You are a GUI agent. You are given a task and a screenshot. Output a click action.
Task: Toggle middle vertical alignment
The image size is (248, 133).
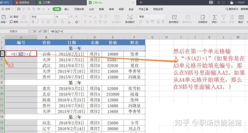tap(90, 16)
